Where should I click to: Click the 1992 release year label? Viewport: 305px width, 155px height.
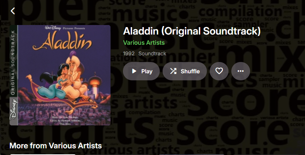point(129,54)
